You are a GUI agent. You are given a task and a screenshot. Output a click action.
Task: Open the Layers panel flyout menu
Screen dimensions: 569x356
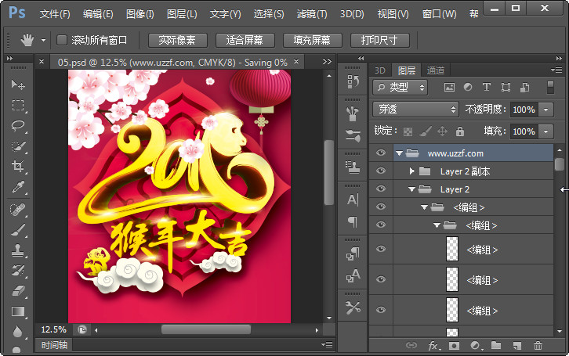pyautogui.click(x=556, y=70)
